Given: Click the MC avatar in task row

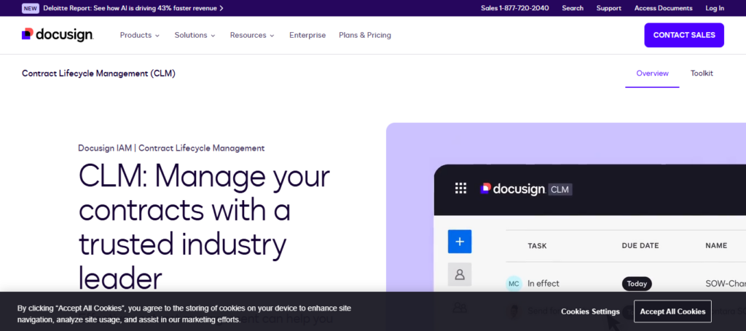Looking at the screenshot, I should pyautogui.click(x=514, y=284).
